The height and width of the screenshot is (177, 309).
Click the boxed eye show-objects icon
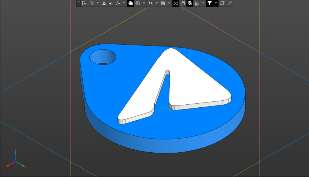pos(163,3)
